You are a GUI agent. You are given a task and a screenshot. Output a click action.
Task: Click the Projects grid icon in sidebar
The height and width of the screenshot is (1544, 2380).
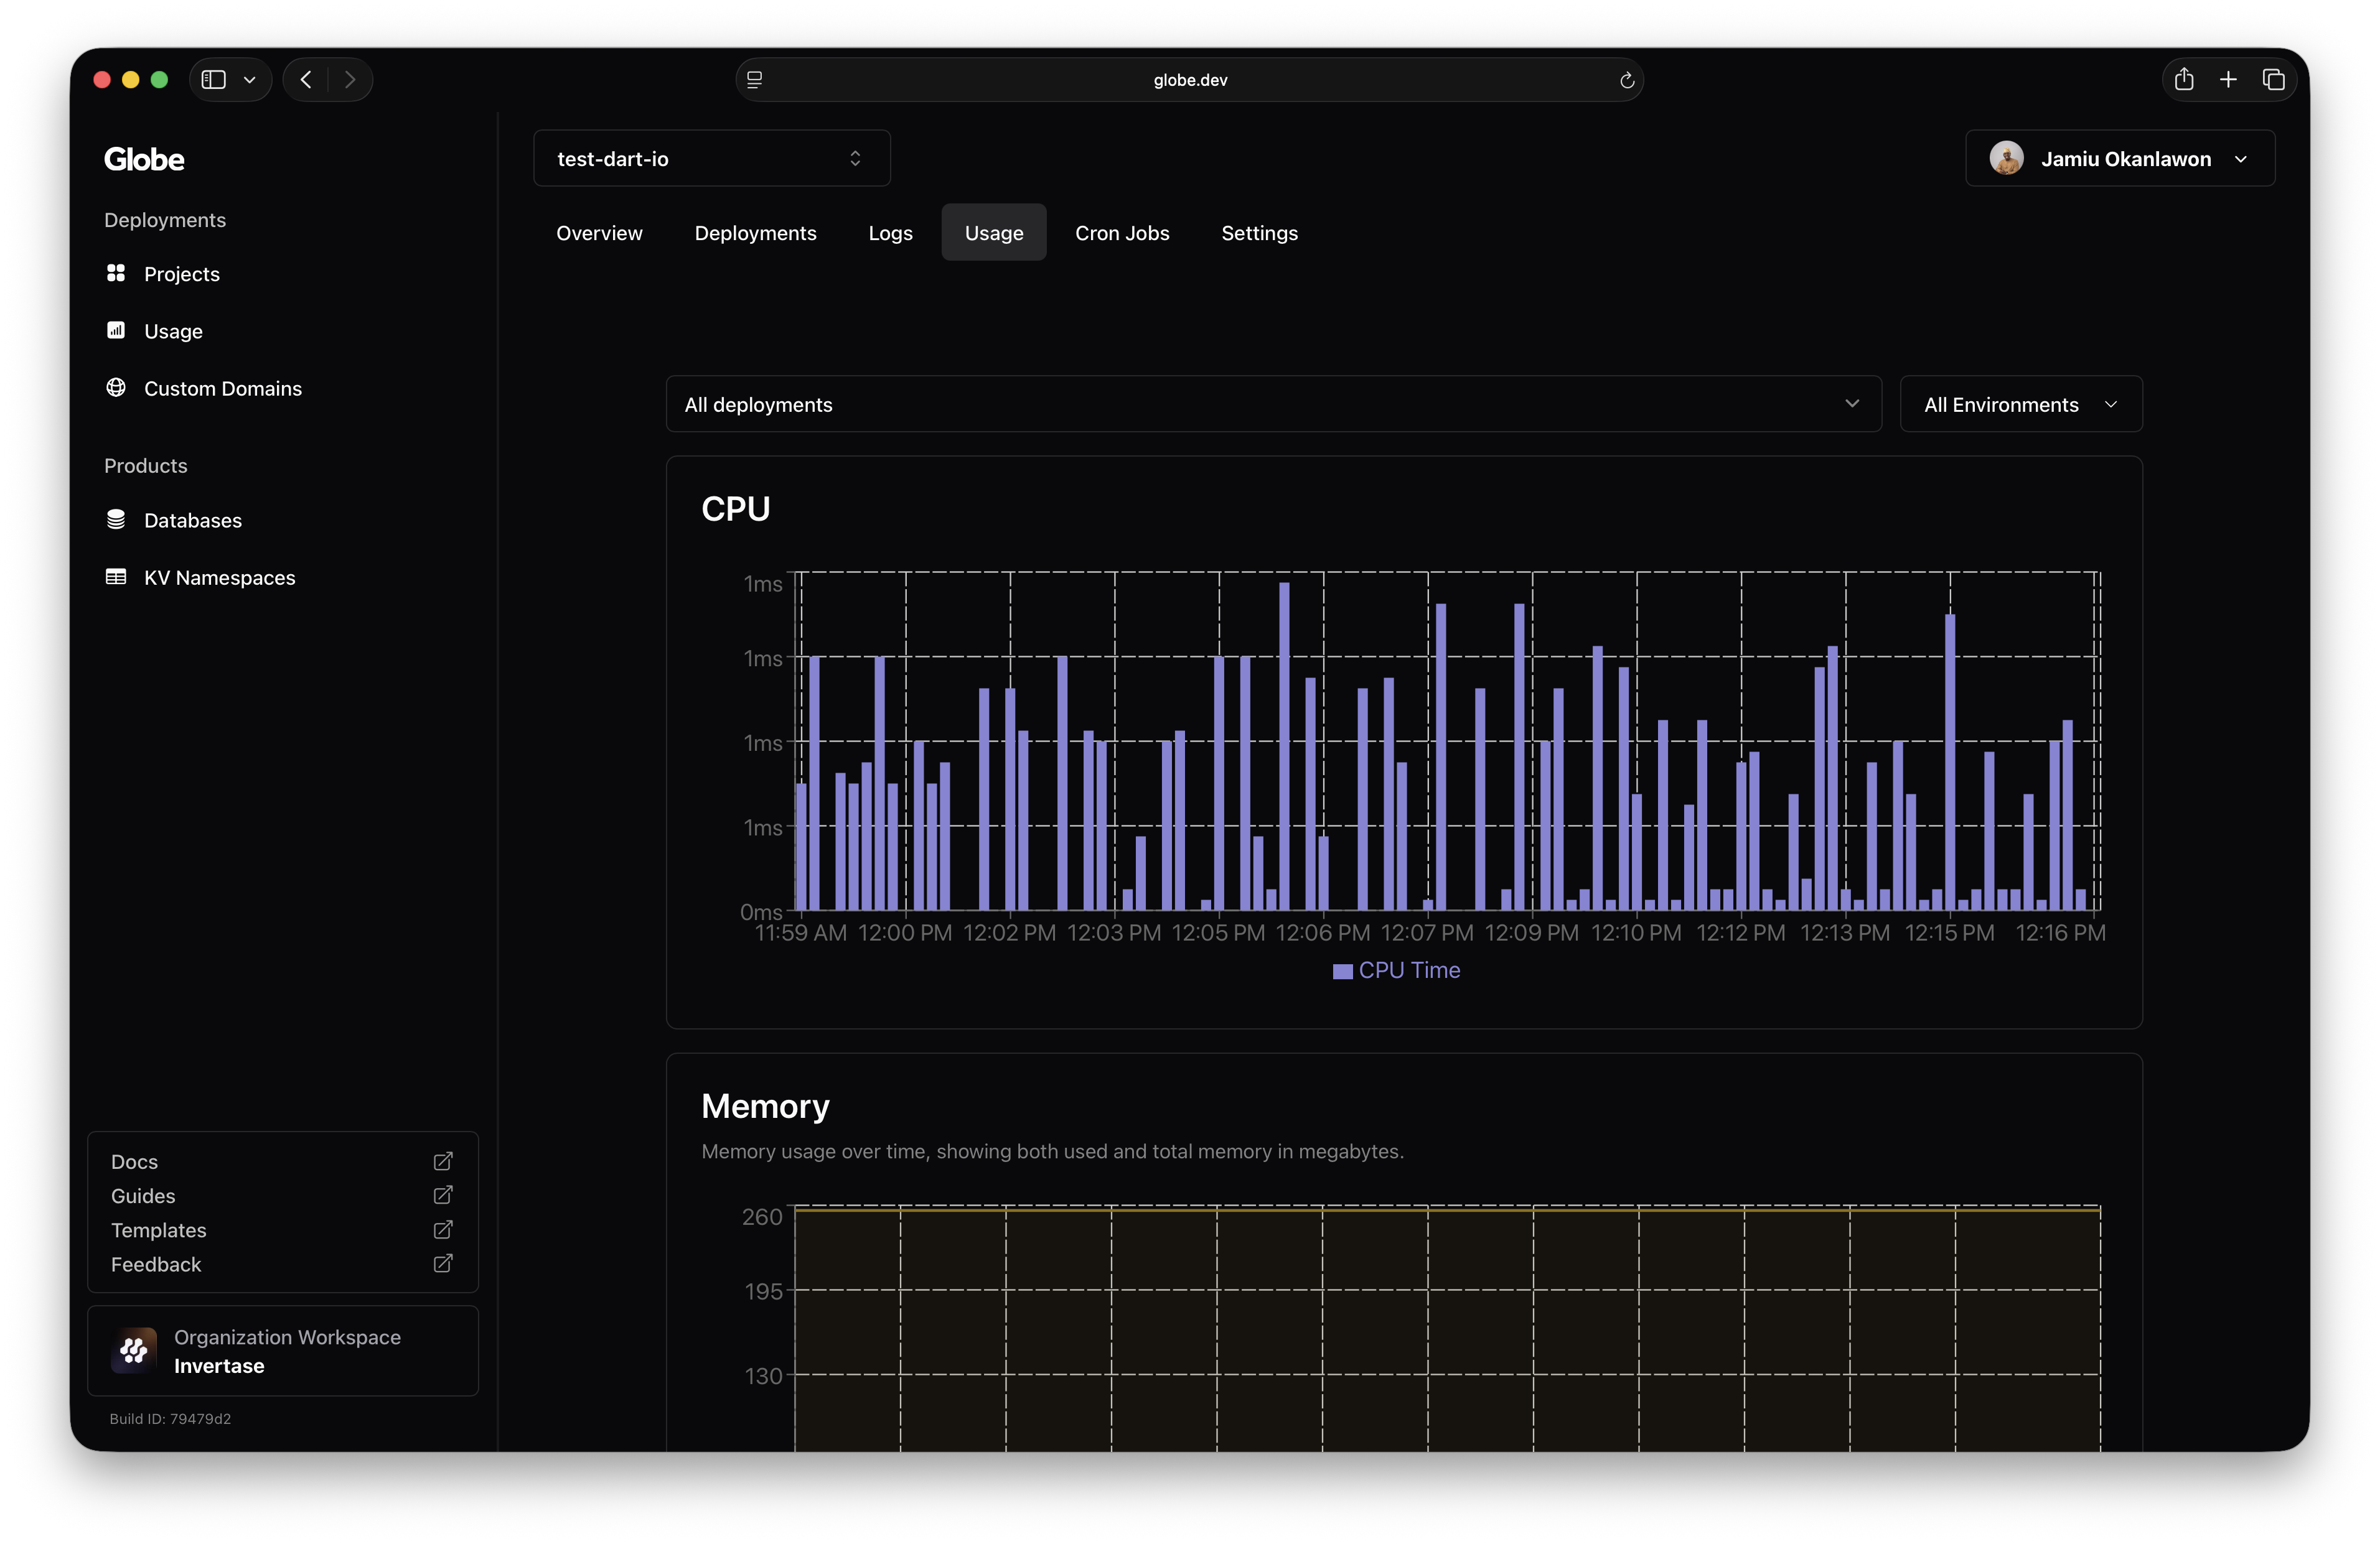pyautogui.click(x=116, y=273)
